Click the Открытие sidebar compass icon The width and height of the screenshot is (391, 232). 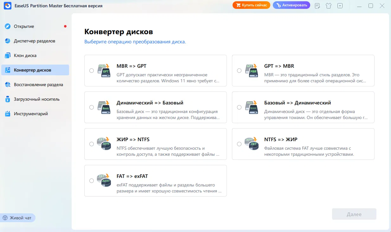8,26
